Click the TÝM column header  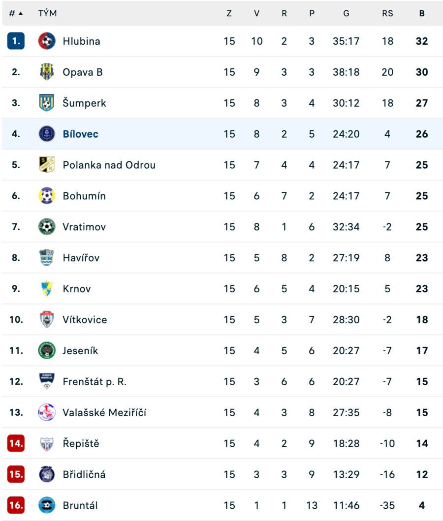[x=48, y=13]
